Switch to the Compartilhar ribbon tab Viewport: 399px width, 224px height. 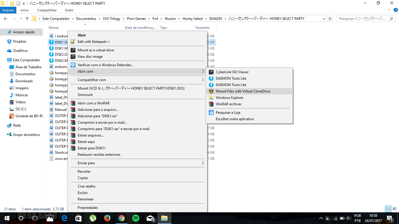(47, 10)
